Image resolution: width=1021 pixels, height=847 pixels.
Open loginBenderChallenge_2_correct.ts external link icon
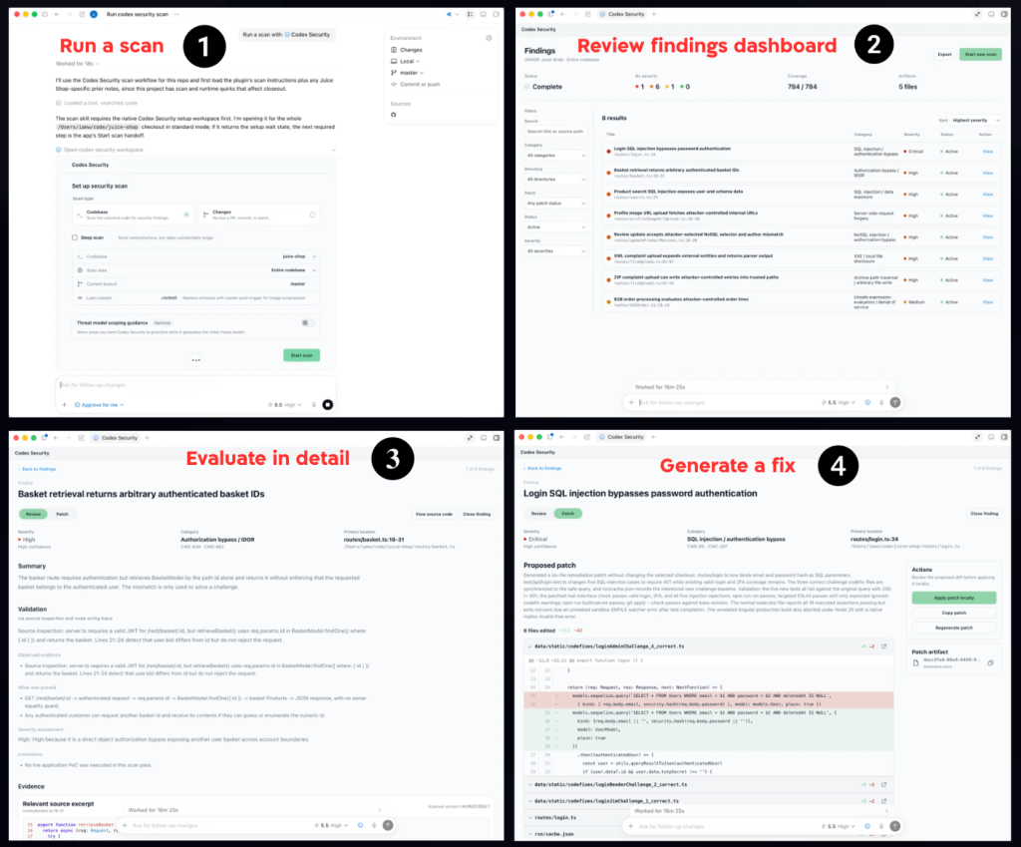point(883,784)
